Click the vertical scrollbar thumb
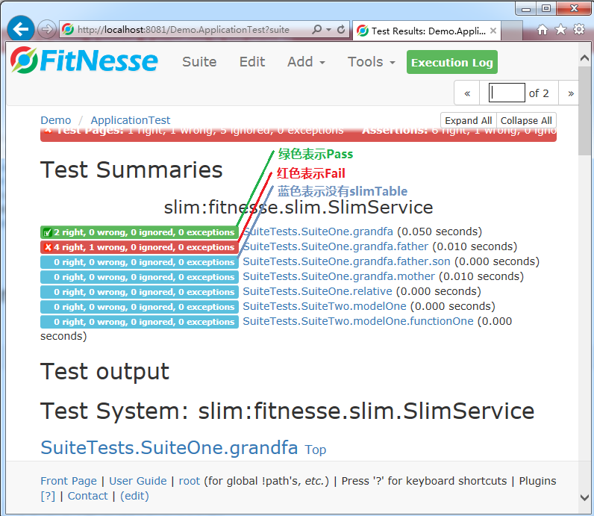Image resolution: width=594 pixels, height=516 pixels. tap(584, 111)
